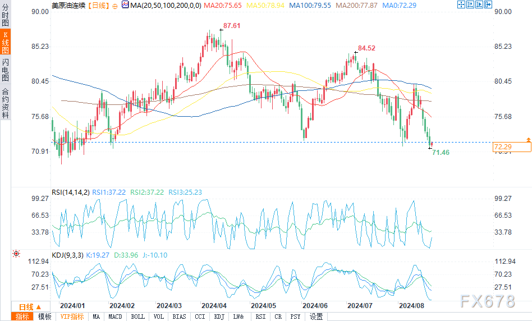This screenshot has height=321, width=532.
Task: Click the MA0:72.29 legend value
Action: pos(400,6)
